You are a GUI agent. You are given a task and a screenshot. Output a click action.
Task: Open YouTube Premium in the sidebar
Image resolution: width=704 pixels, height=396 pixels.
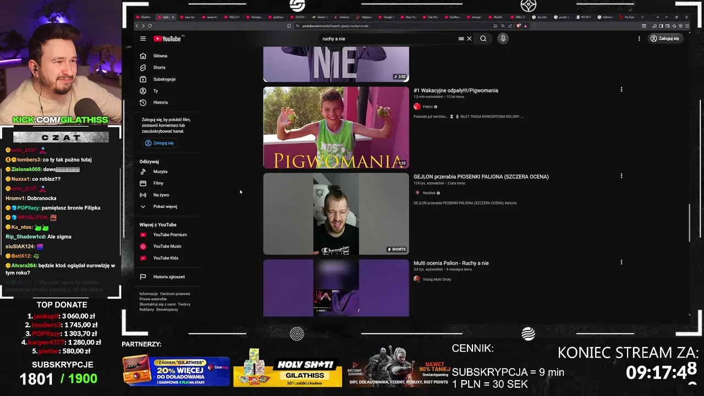tap(169, 235)
